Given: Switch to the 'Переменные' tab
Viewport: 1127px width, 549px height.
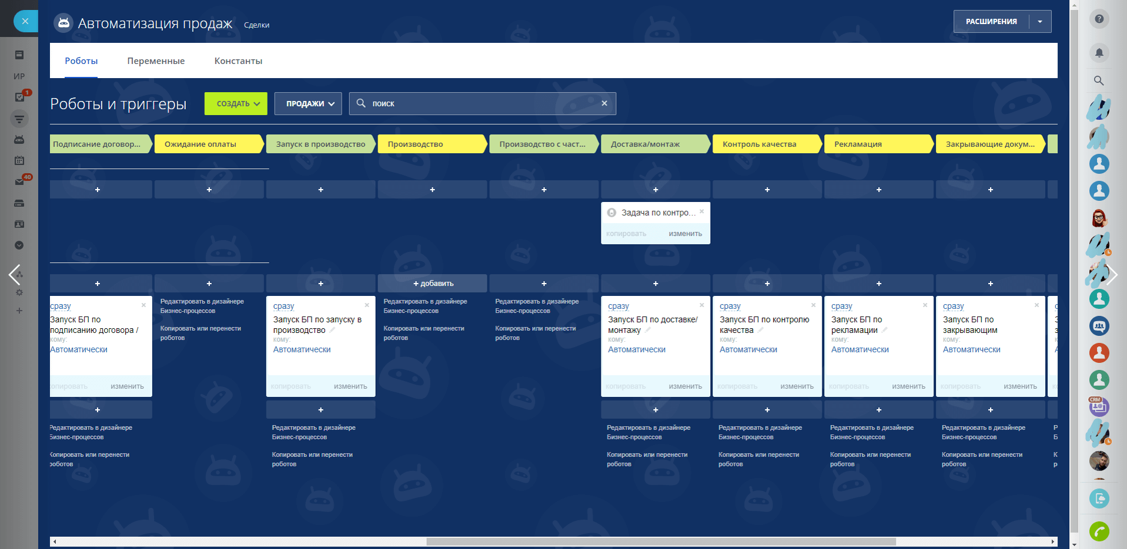Looking at the screenshot, I should [x=156, y=61].
